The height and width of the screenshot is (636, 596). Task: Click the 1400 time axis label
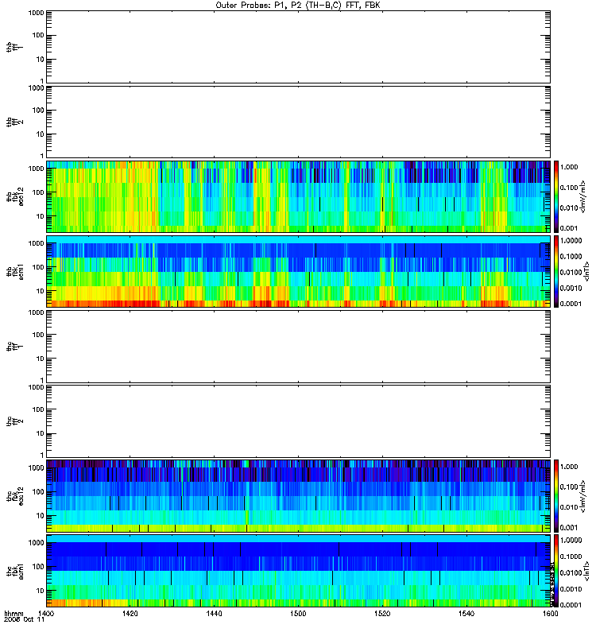click(x=46, y=613)
